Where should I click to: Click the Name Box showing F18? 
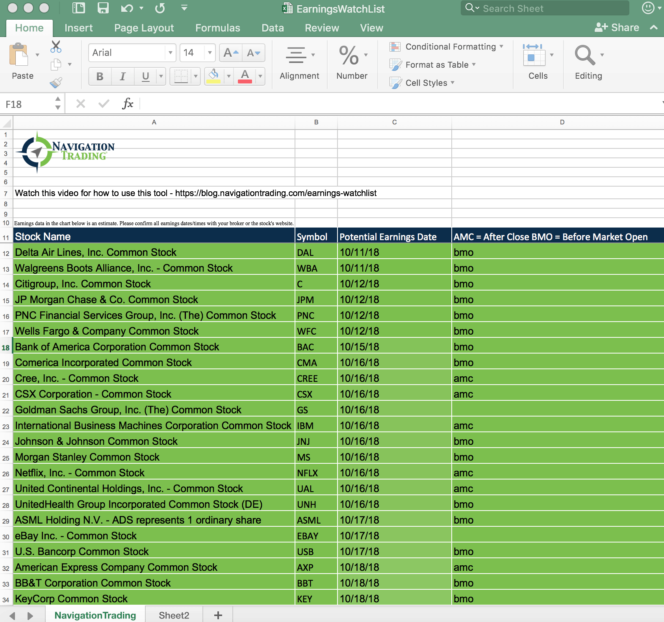coord(28,104)
